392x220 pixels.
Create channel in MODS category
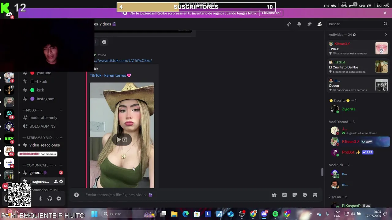61,110
